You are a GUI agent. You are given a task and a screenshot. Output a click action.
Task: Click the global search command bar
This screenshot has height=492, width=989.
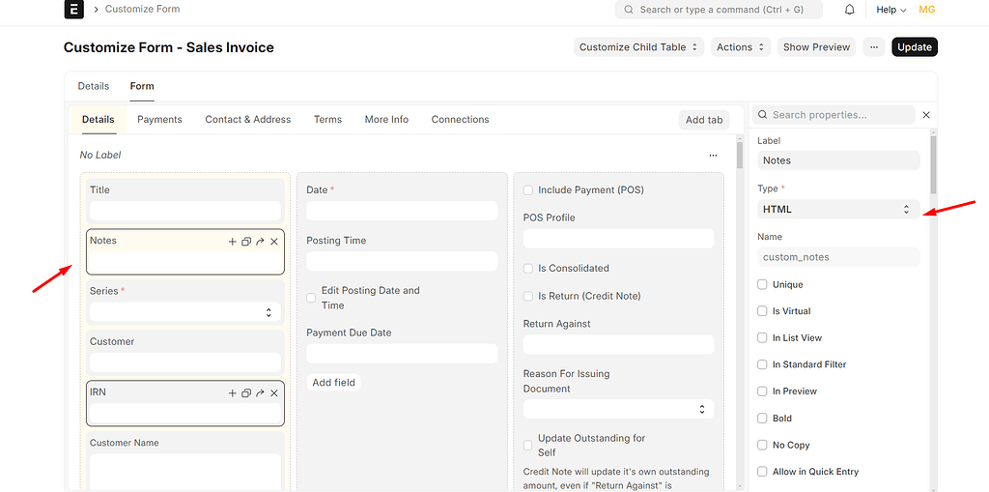(x=719, y=10)
